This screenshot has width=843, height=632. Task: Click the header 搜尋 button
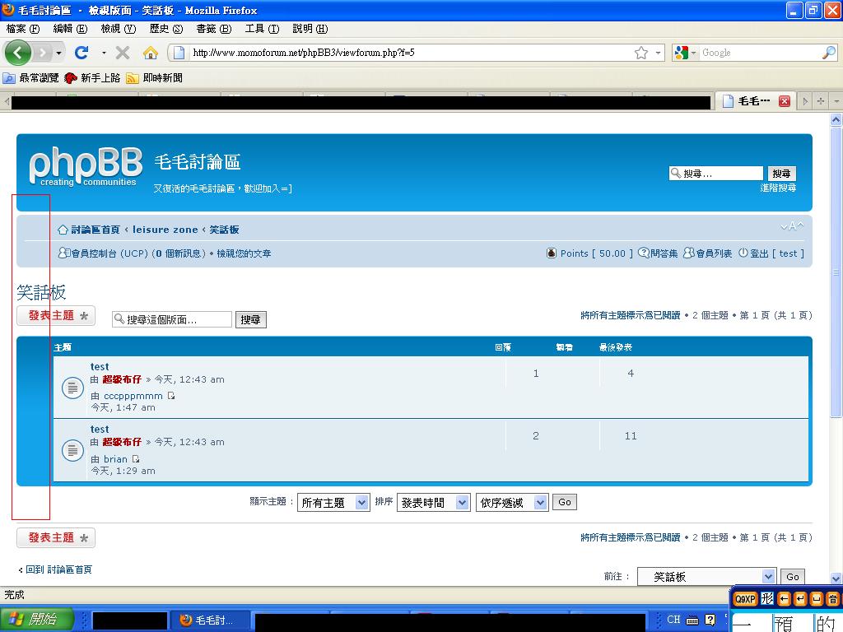click(x=782, y=173)
